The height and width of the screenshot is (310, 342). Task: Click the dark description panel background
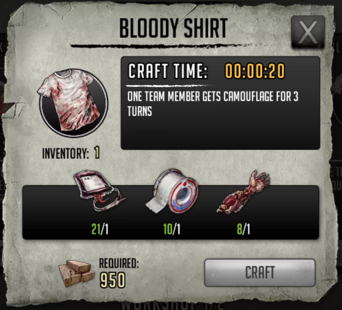pyautogui.click(x=220, y=133)
